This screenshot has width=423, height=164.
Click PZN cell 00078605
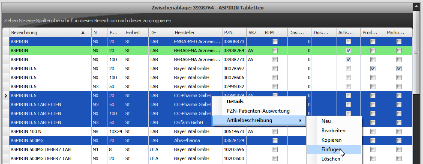(234, 78)
